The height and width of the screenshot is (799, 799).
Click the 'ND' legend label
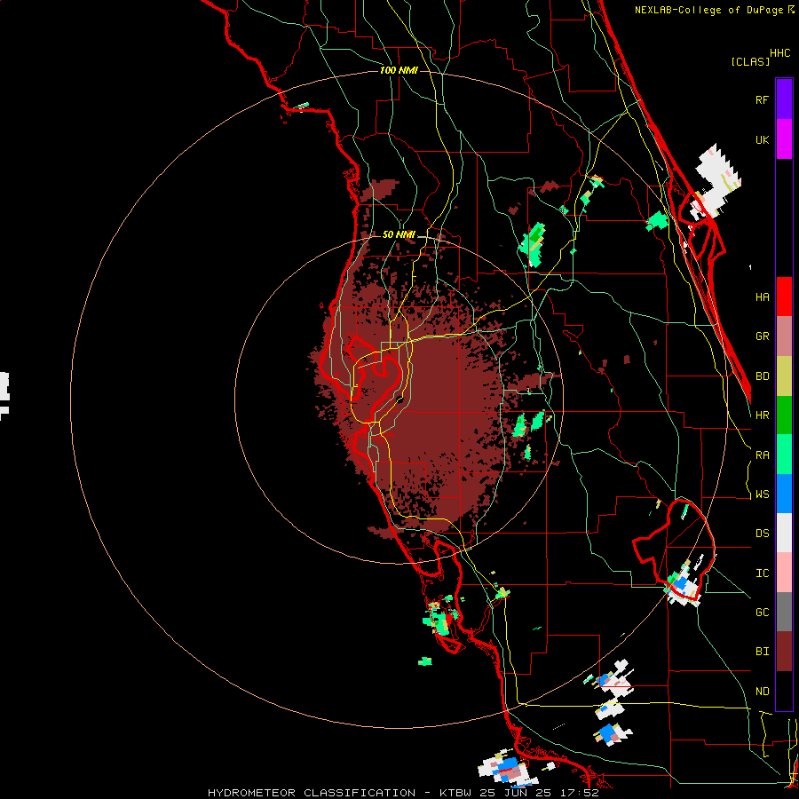point(762,692)
